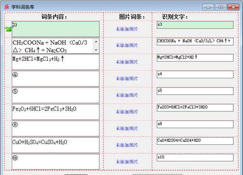Click 未添加图片 link in the CH3COONa row

tap(127, 46)
